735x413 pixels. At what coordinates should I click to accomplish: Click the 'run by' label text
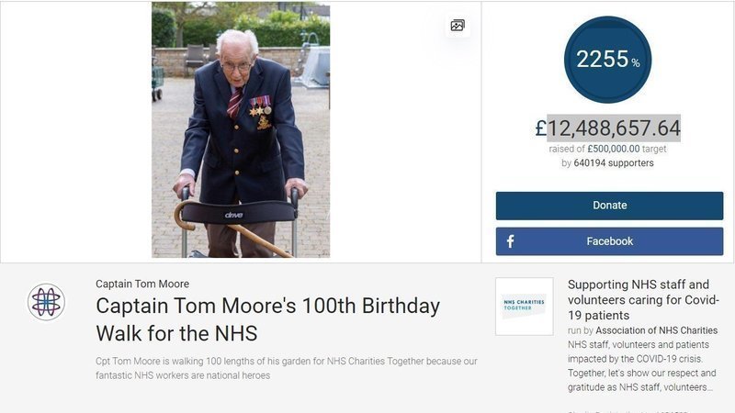coord(581,330)
